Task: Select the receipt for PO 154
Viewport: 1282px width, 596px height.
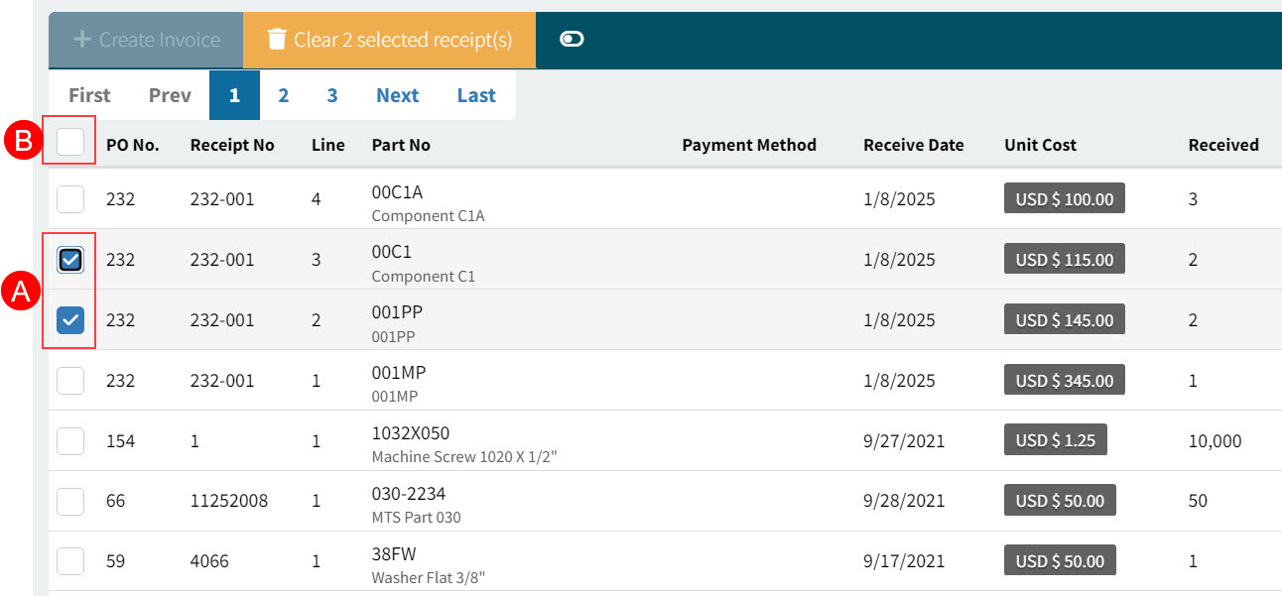Action: 69,440
